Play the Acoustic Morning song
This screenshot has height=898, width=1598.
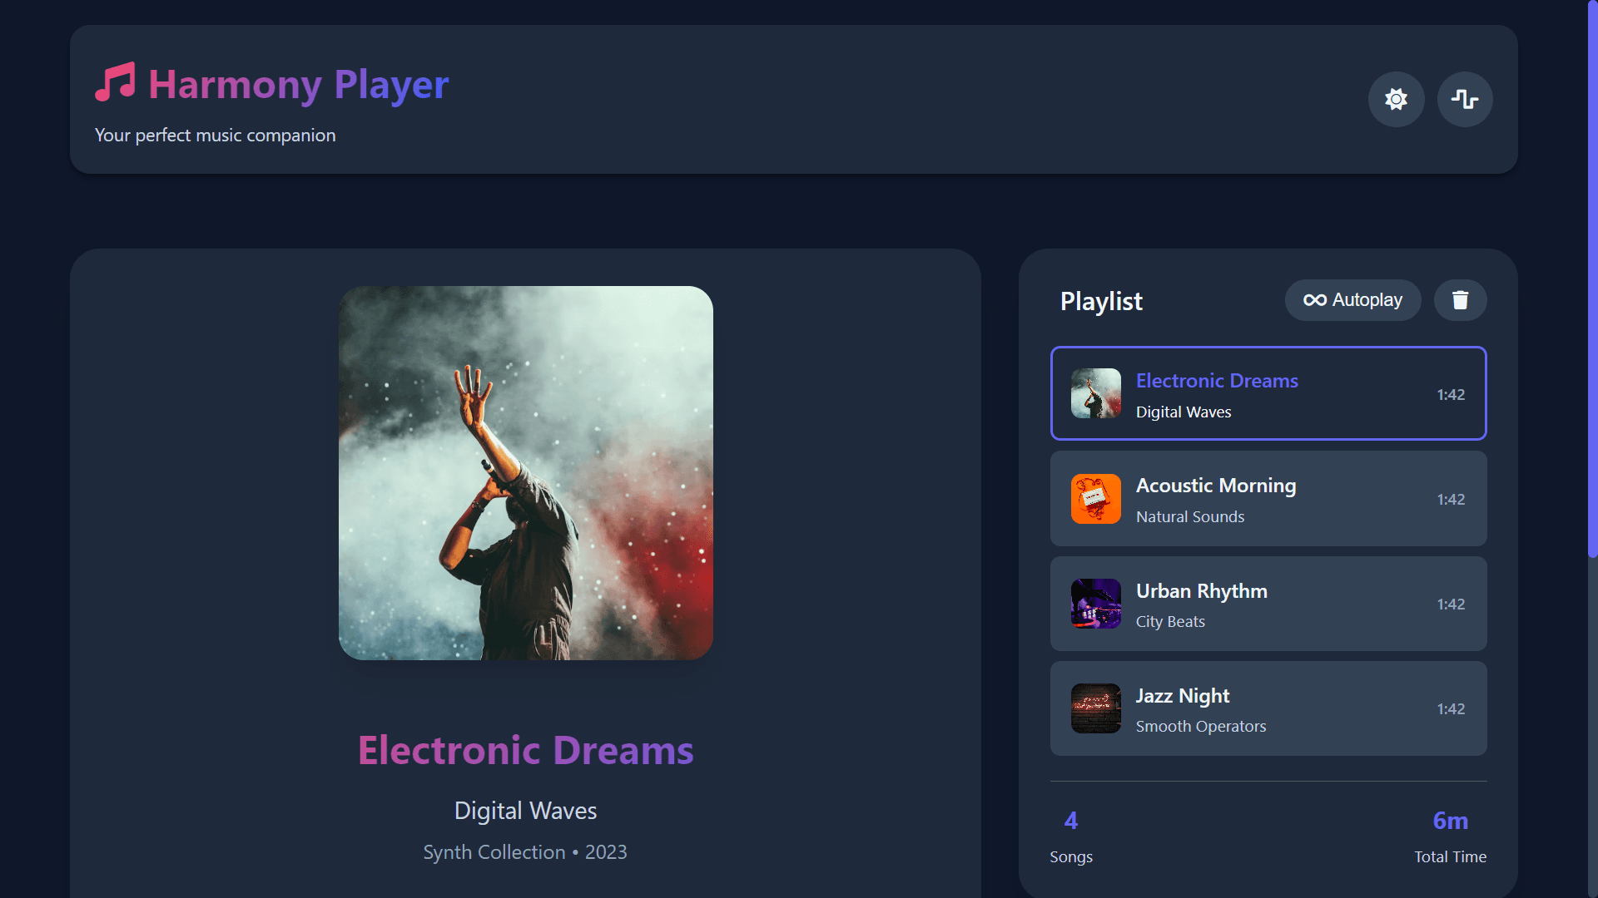(1268, 499)
